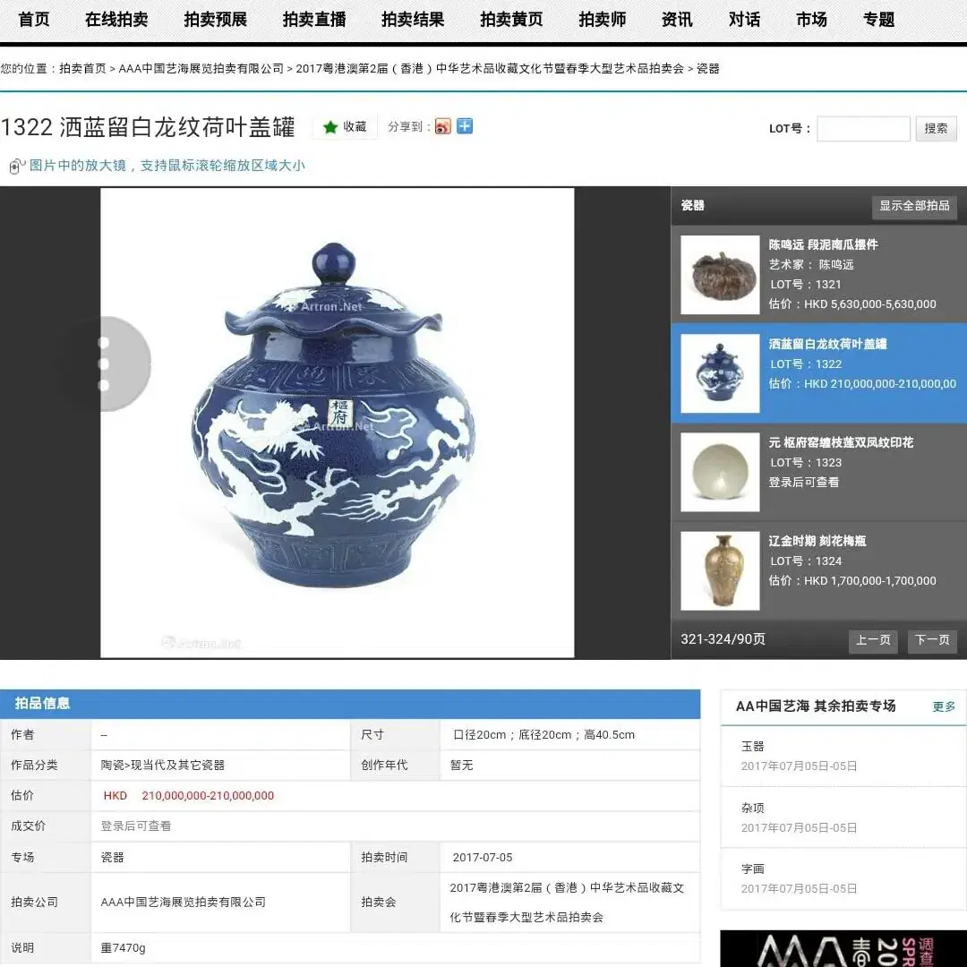
Task: Select the 陈鸣远 段泥南瓜摆件 thumbnail
Action: click(720, 275)
